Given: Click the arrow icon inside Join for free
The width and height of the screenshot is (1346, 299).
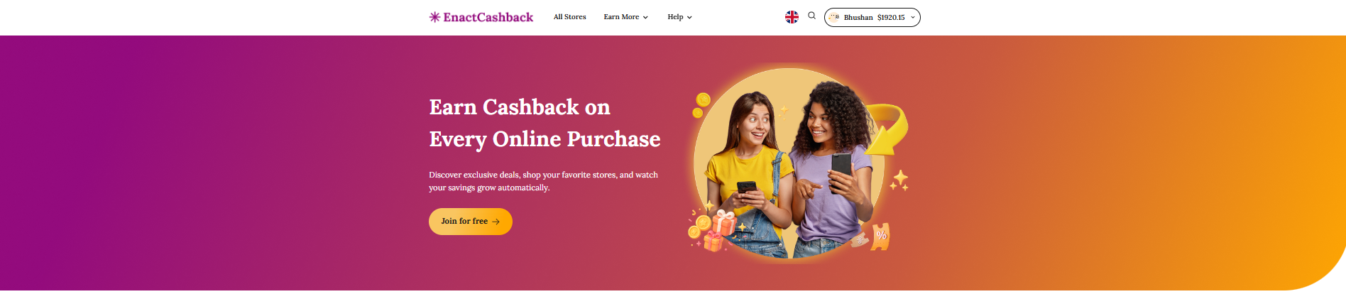Looking at the screenshot, I should point(496,222).
